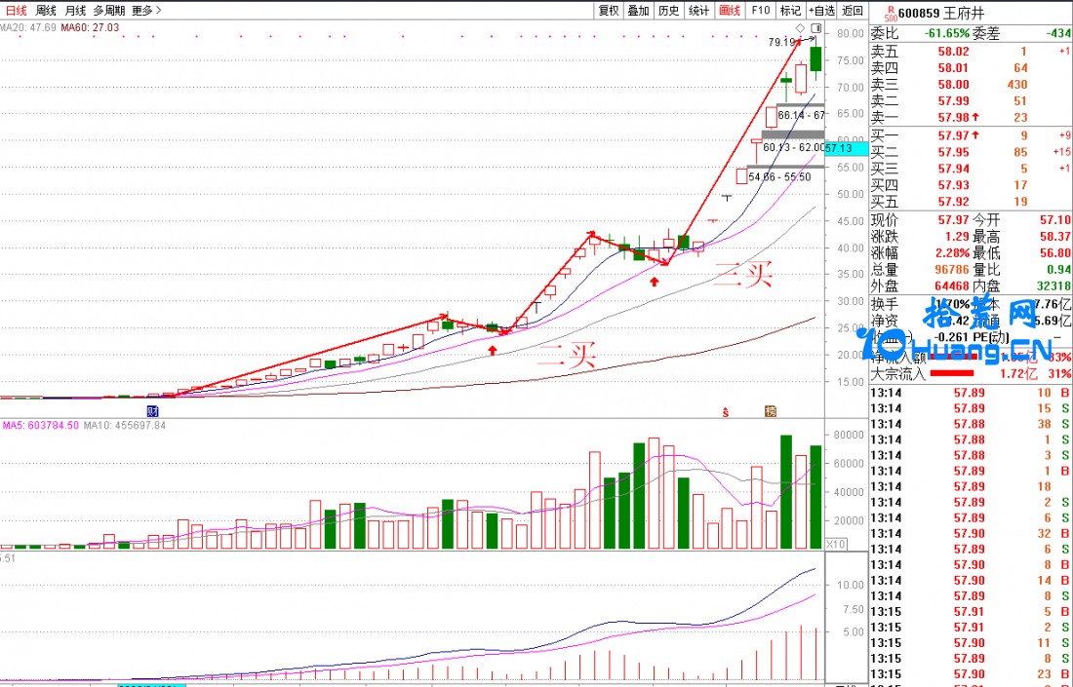Screen dimensions: 1073x687
Task: Toggle the side panel icon above price axis
Action: (x=815, y=28)
